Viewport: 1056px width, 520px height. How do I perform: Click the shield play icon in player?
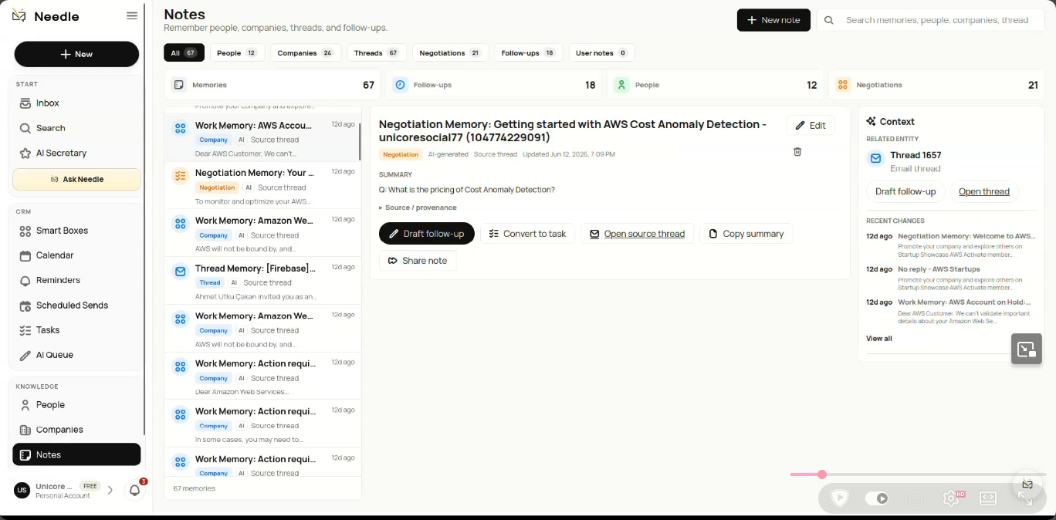pos(839,498)
